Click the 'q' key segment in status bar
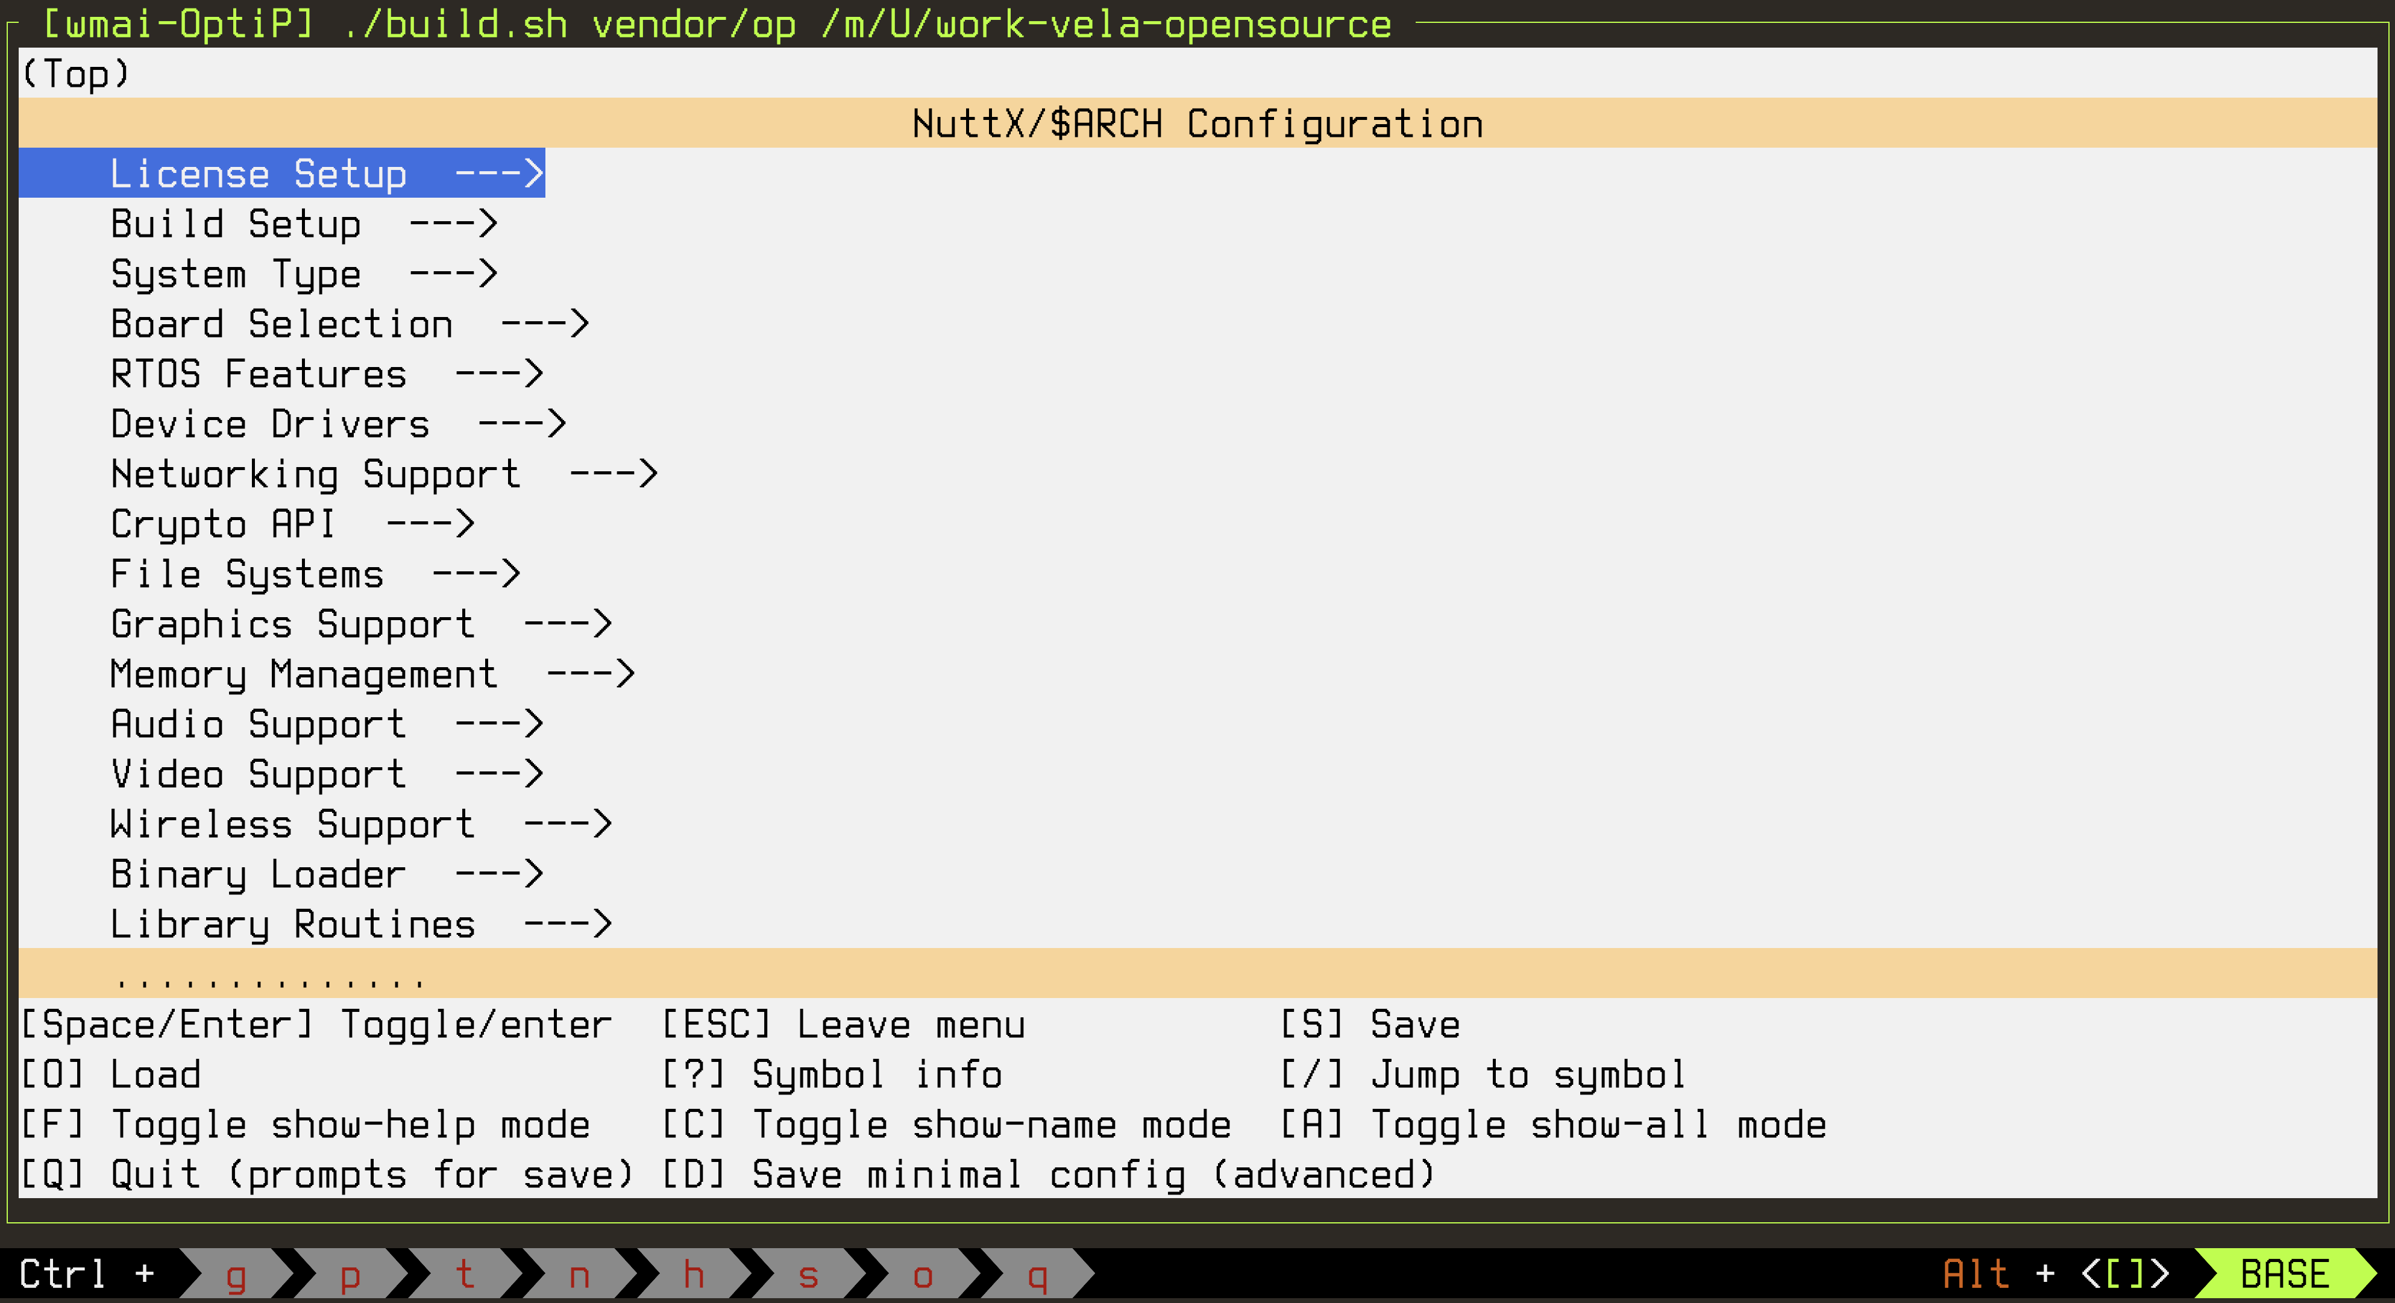 [x=1038, y=1274]
